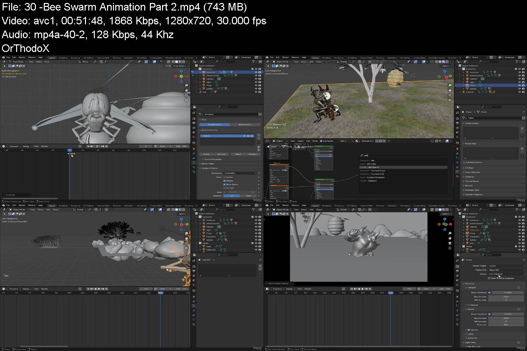Click the Deselect button under Bone Collections
Screen dimensions: 527x351
253,154
